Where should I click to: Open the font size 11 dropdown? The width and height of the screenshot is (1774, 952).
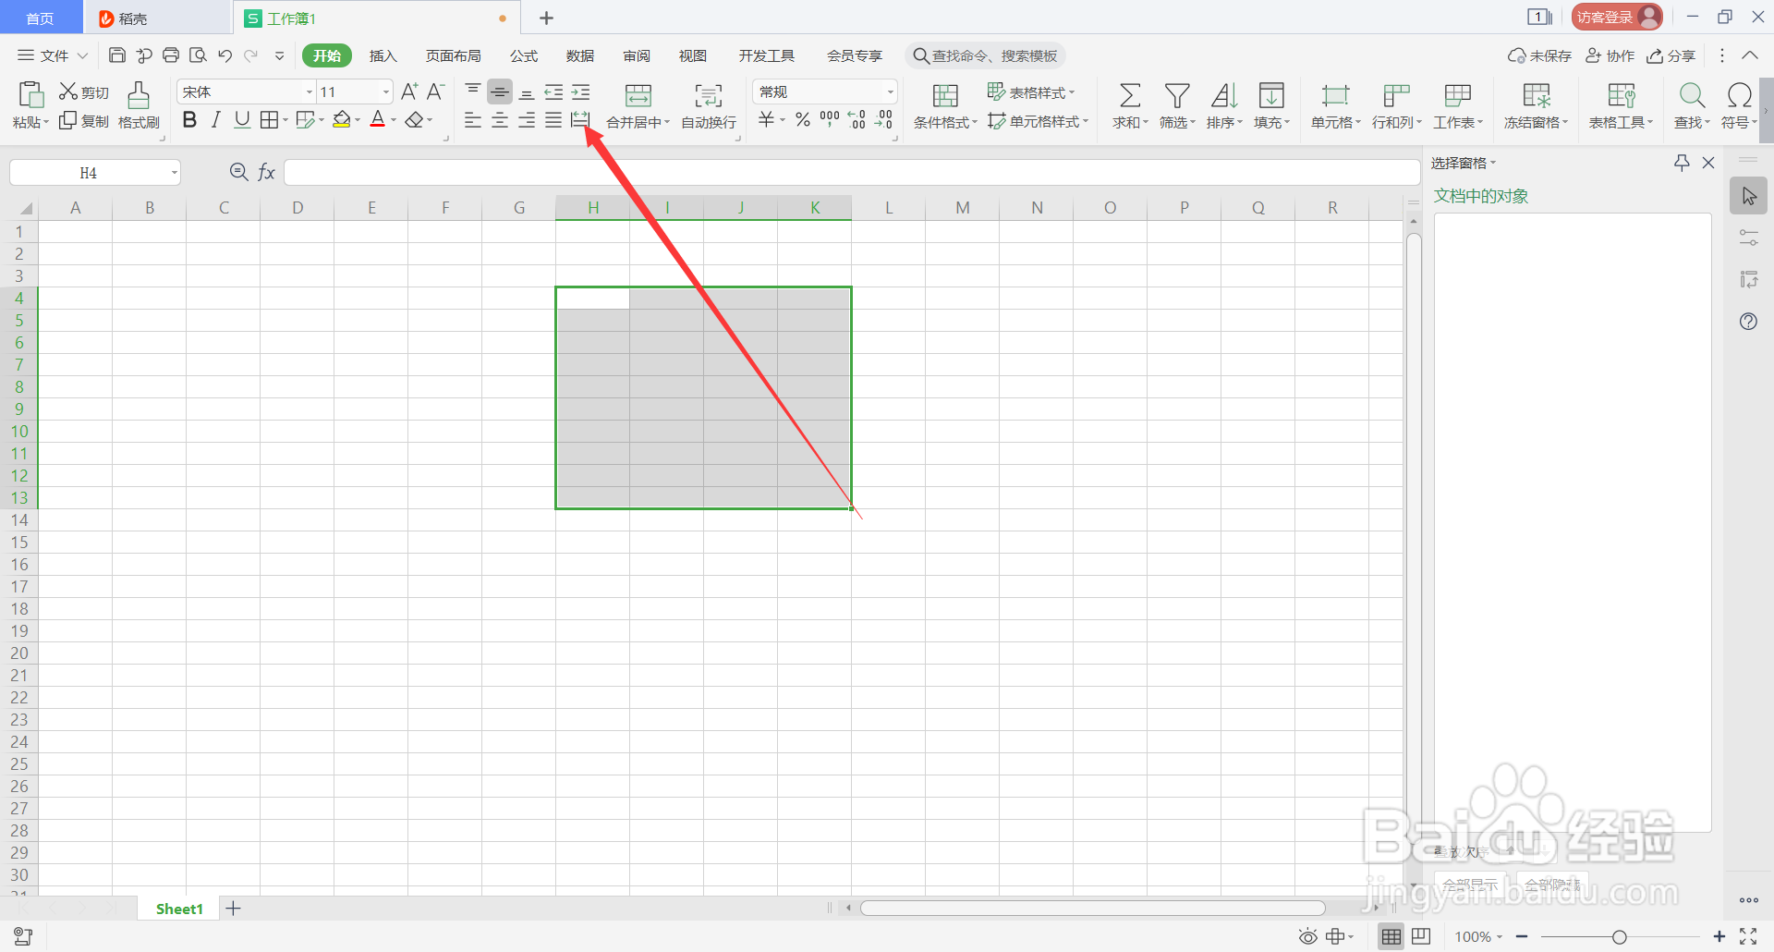pyautogui.click(x=386, y=92)
